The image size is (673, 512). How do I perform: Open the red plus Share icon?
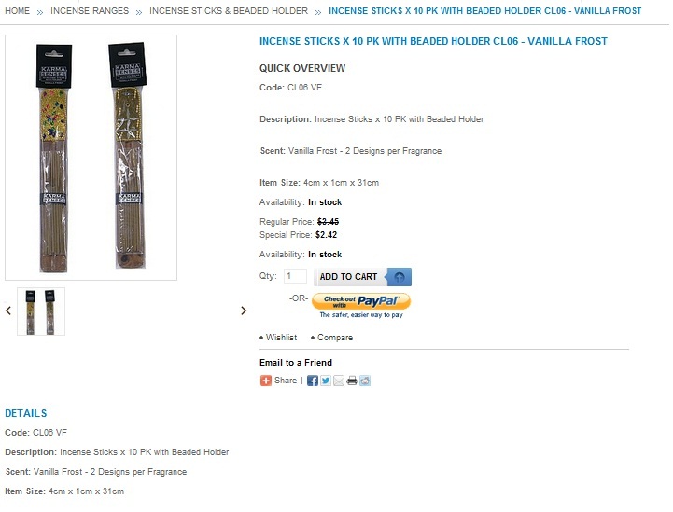[x=266, y=381]
